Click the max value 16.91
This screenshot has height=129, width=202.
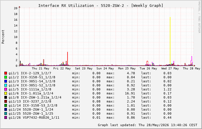pos(130,93)
